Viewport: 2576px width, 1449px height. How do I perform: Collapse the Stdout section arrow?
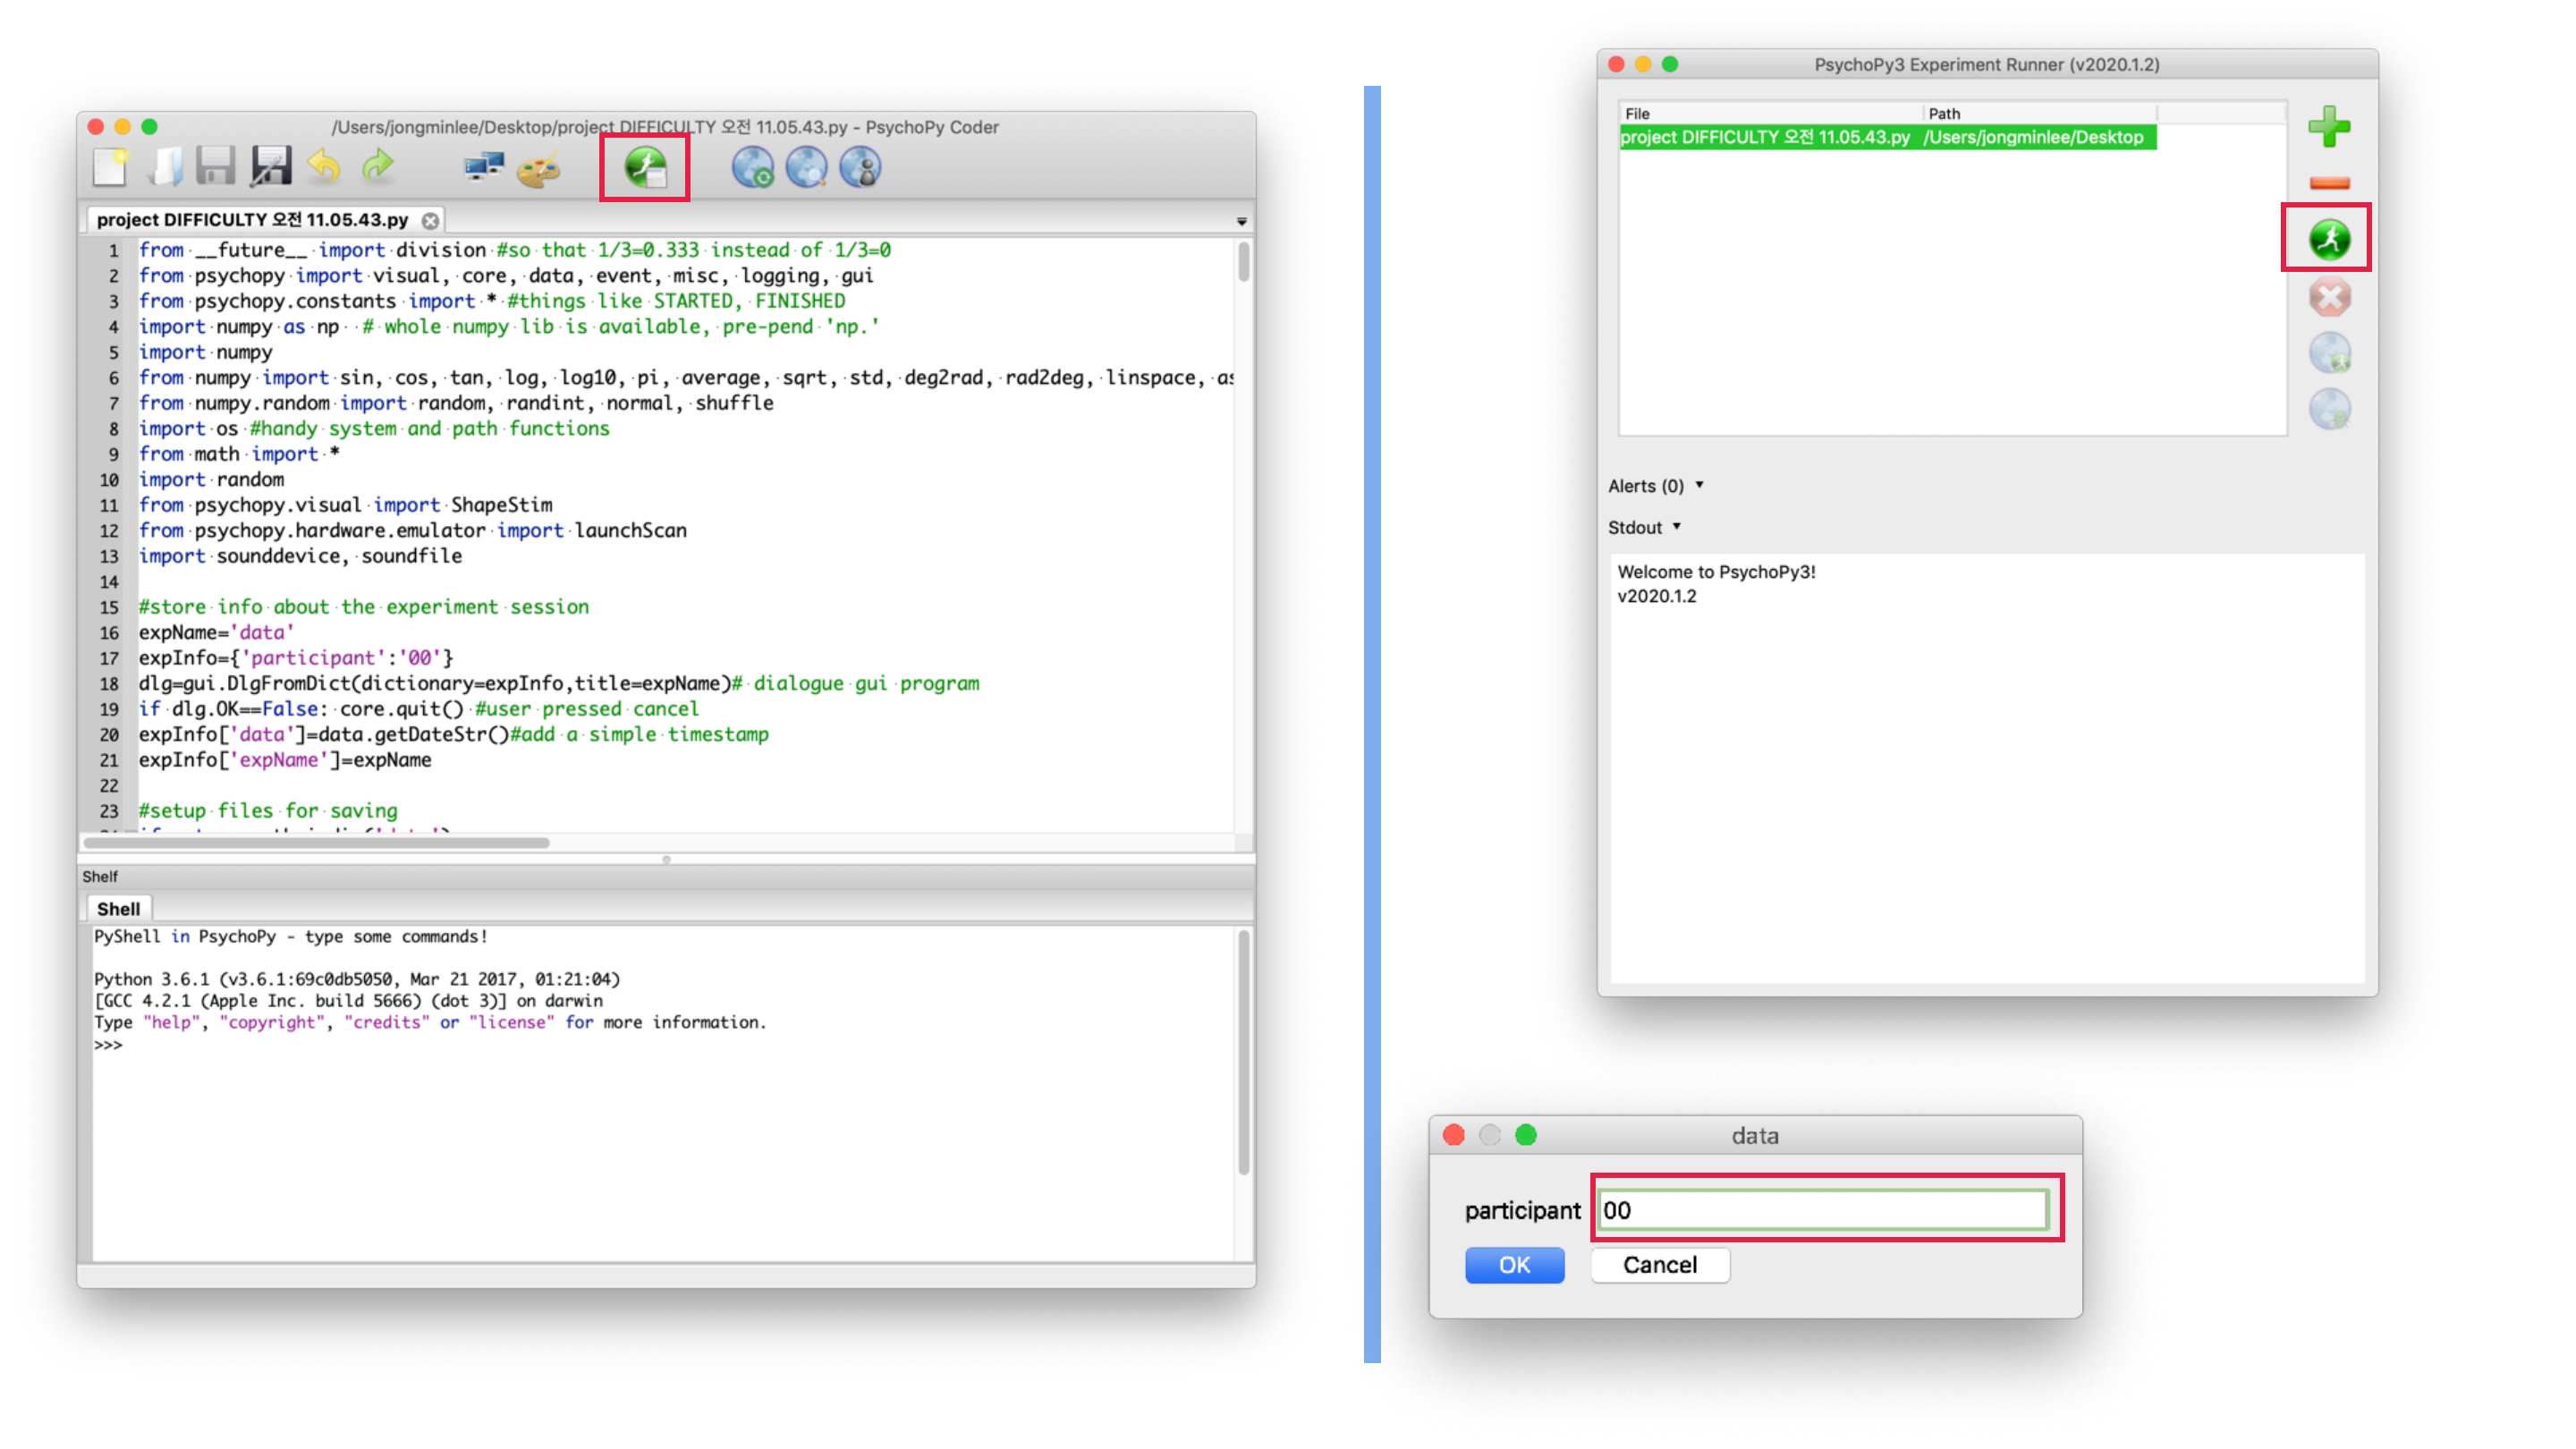(1677, 527)
